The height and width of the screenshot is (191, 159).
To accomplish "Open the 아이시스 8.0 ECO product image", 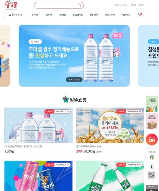I will tap(38, 125).
